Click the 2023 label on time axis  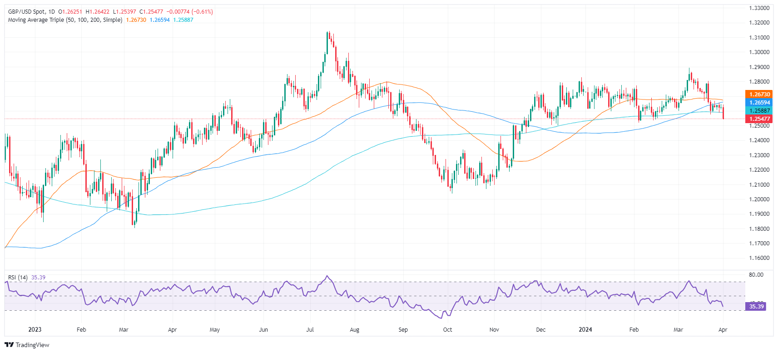(x=35, y=330)
